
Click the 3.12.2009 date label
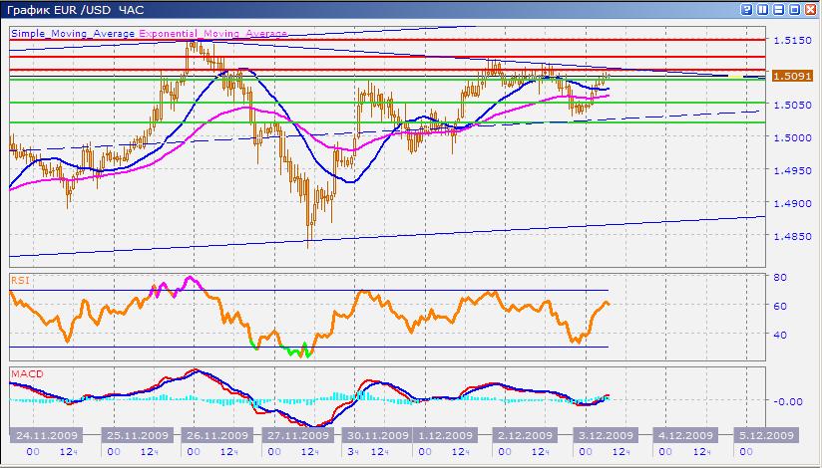click(x=605, y=436)
